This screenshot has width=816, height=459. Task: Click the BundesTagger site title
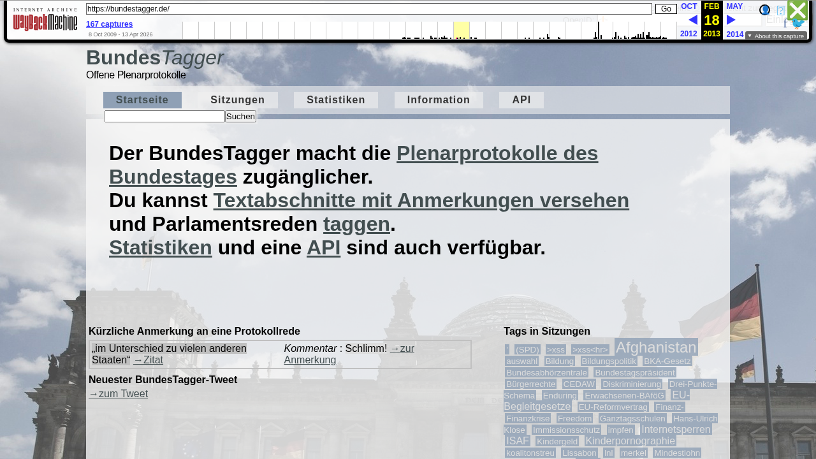(x=155, y=57)
